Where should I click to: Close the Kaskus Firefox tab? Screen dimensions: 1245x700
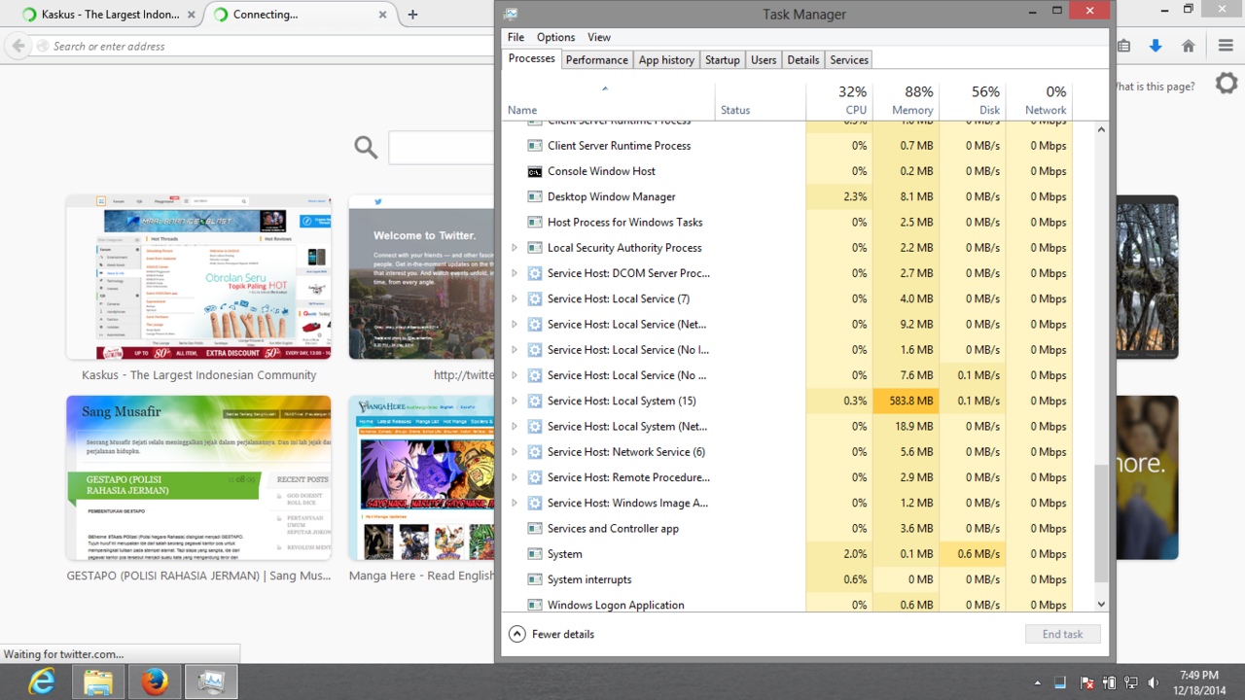[x=191, y=15]
